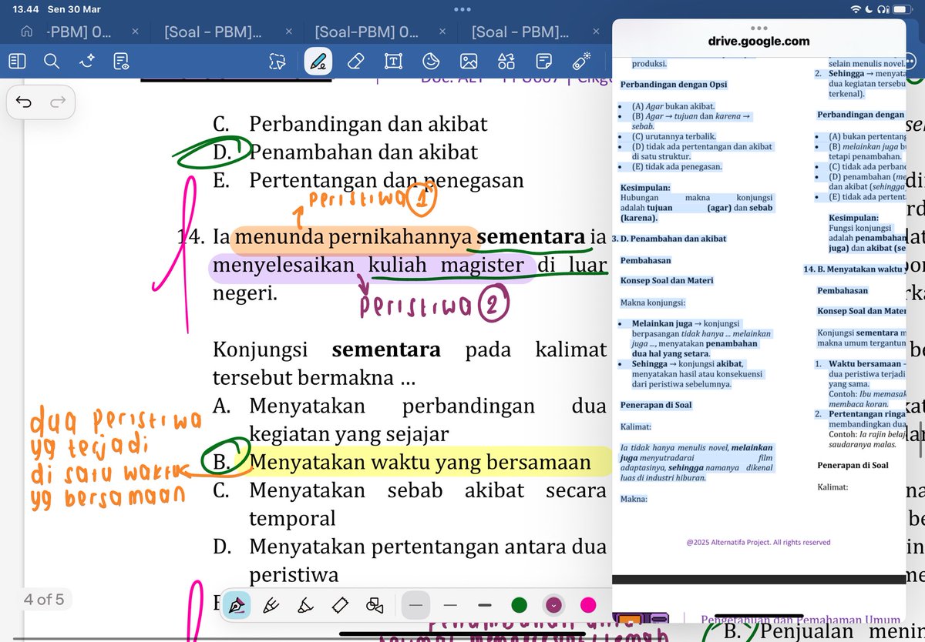Open the search magnifier tool
Image resolution: width=925 pixels, height=642 pixels.
[52, 62]
